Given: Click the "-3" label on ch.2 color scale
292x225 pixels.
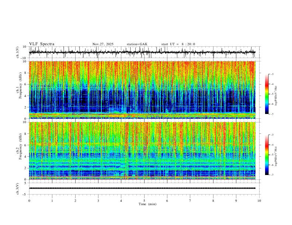Looking at the screenshot, I should click(272, 135).
